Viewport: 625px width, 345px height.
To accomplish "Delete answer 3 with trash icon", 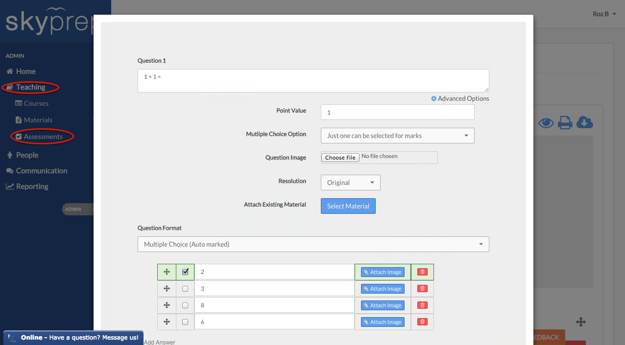I will pyautogui.click(x=422, y=289).
